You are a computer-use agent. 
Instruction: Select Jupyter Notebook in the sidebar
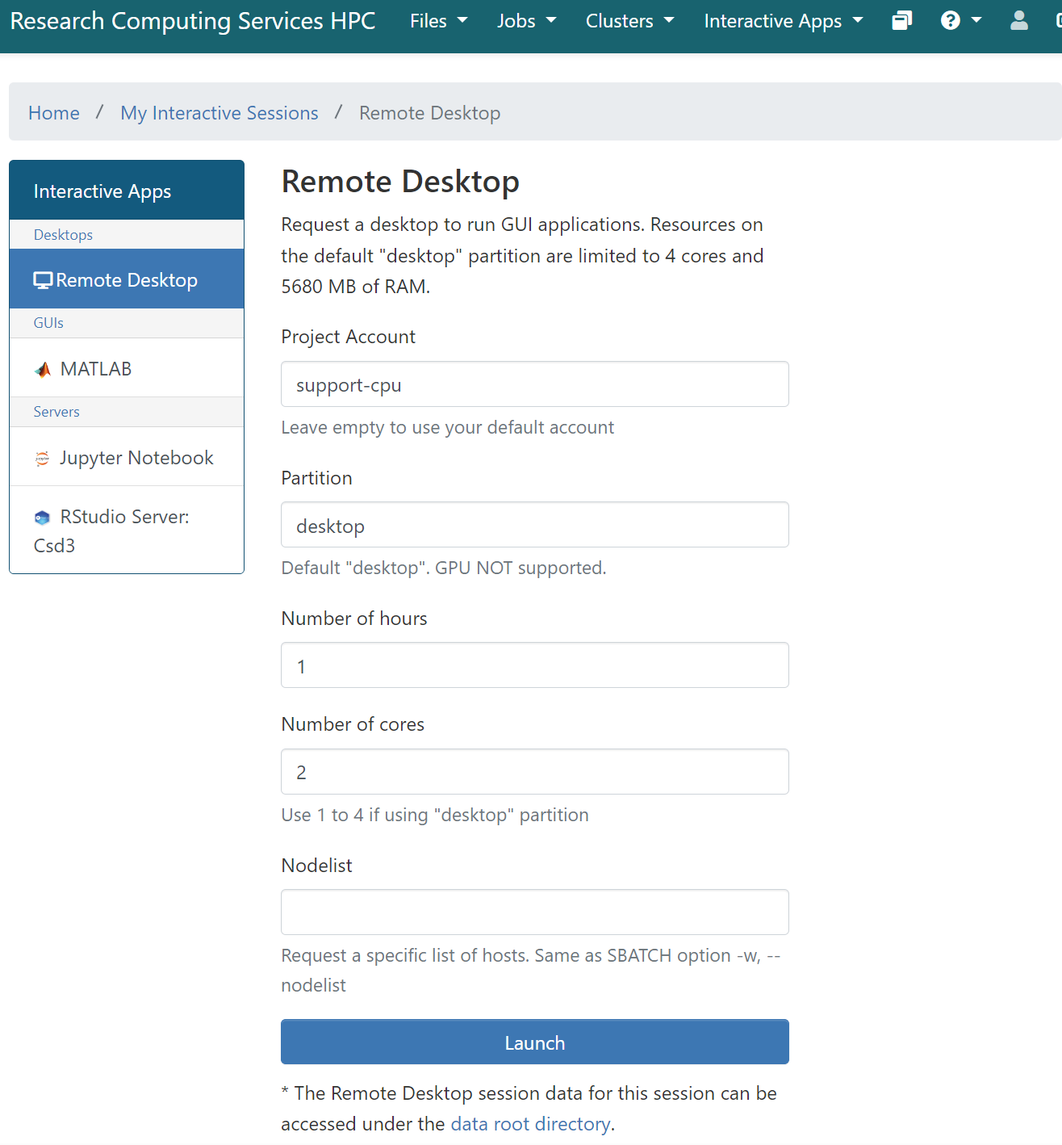[x=136, y=458]
